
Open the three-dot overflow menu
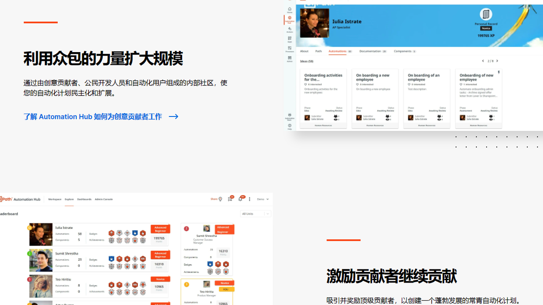[249, 199]
